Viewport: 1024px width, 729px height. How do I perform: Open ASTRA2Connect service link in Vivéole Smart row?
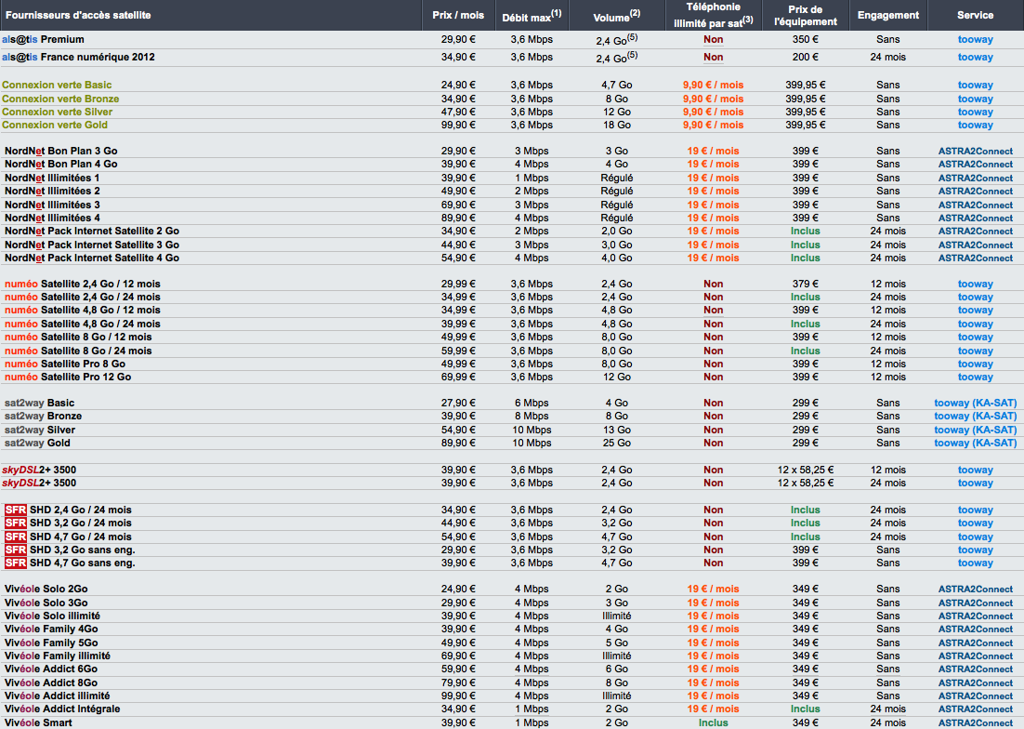tap(975, 722)
